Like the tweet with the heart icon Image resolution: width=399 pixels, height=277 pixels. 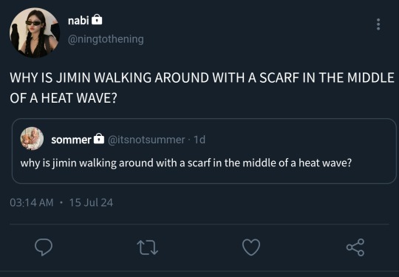coord(251,247)
